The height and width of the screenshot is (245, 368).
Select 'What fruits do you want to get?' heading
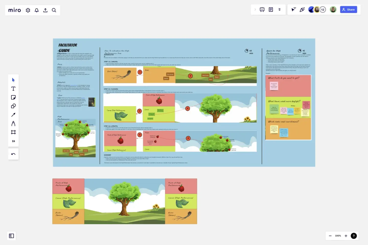[284, 78]
